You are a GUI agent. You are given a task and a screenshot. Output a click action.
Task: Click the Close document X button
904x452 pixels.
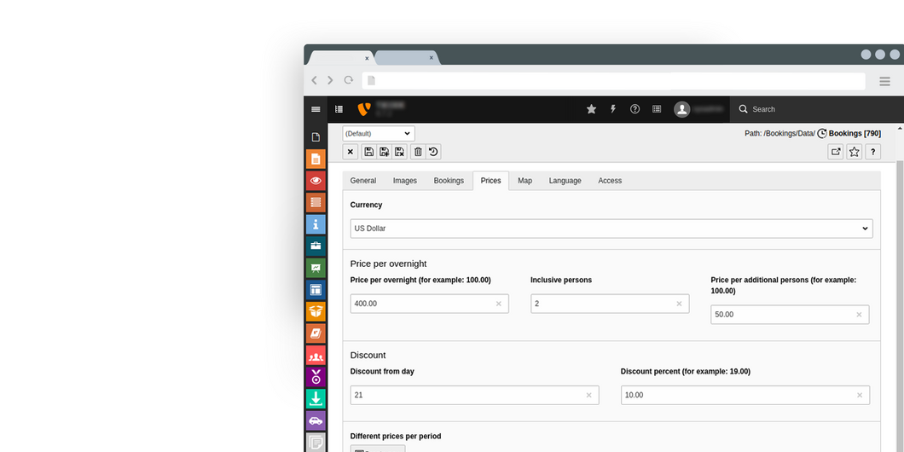pos(351,152)
